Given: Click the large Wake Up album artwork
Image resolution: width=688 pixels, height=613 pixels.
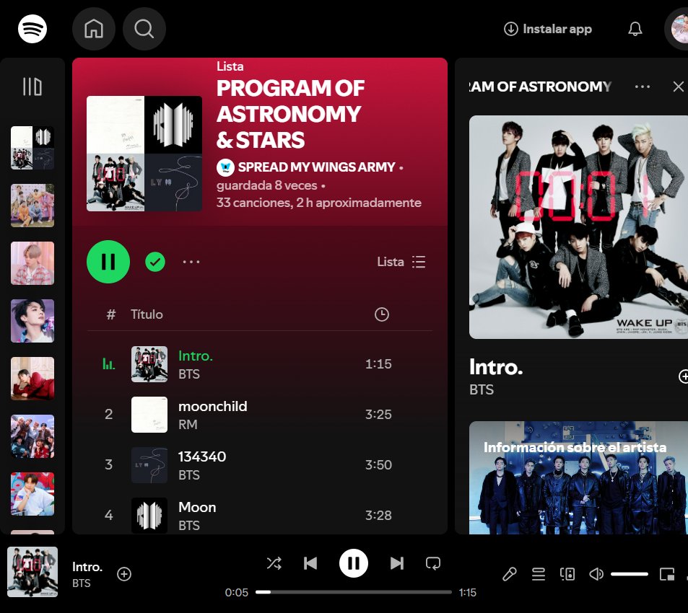Looking at the screenshot, I should (x=578, y=227).
